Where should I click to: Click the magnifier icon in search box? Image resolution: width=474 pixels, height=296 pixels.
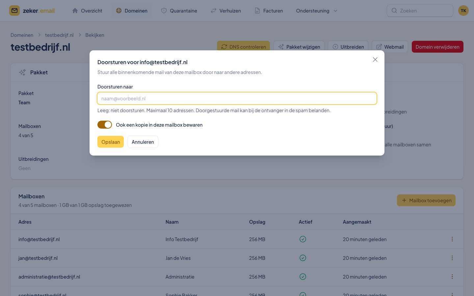click(x=394, y=11)
